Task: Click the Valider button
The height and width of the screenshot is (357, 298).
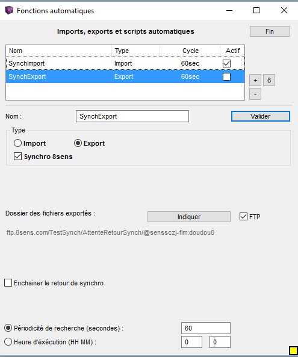Action: click(x=261, y=116)
